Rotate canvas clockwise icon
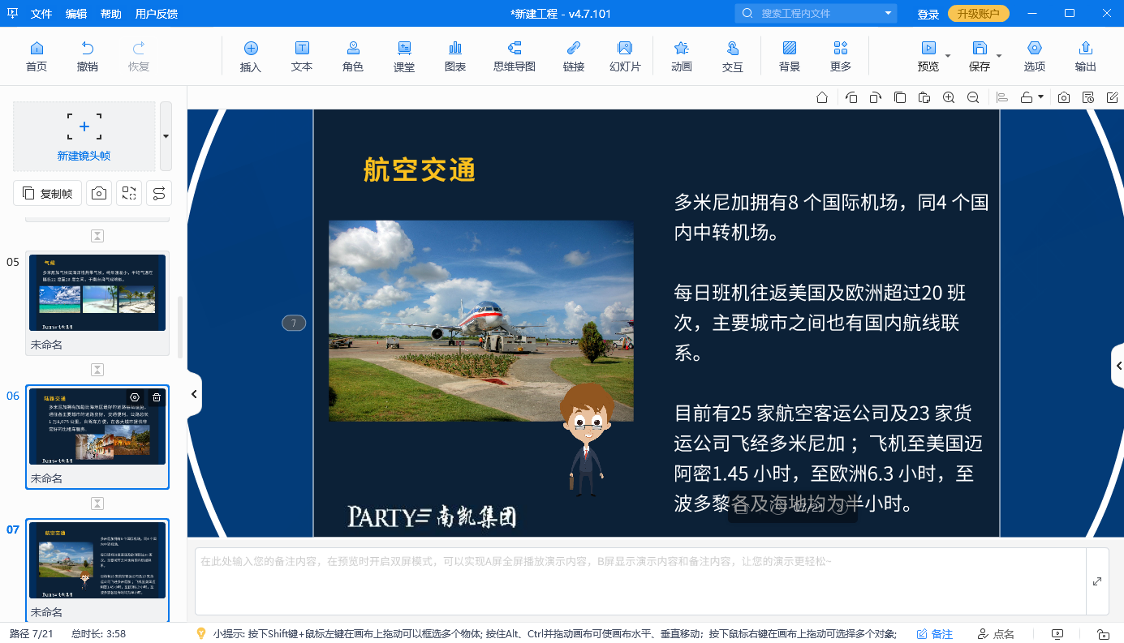The width and height of the screenshot is (1124, 643). pos(876,97)
